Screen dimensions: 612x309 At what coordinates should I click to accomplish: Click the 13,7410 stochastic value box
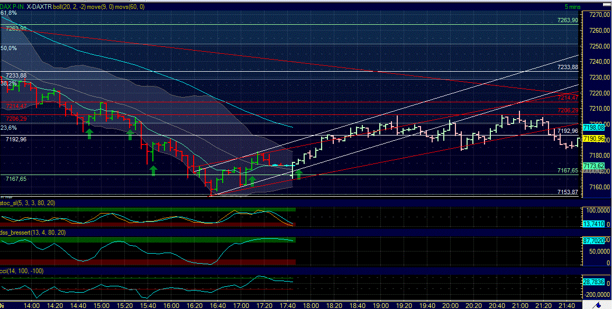[593, 223]
